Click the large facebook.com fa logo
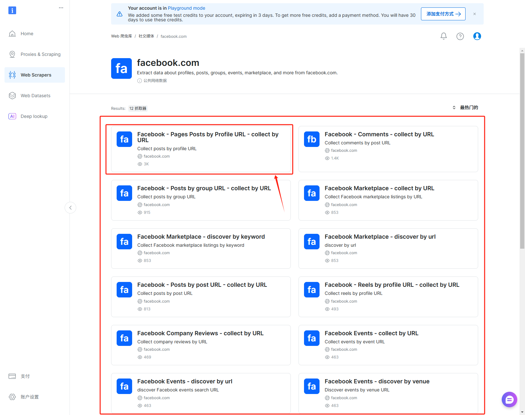 [x=121, y=68]
